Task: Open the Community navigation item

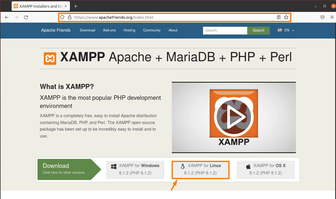Action: [x=152, y=30]
